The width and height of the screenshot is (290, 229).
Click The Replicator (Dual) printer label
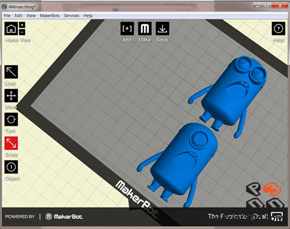[x=238, y=216]
